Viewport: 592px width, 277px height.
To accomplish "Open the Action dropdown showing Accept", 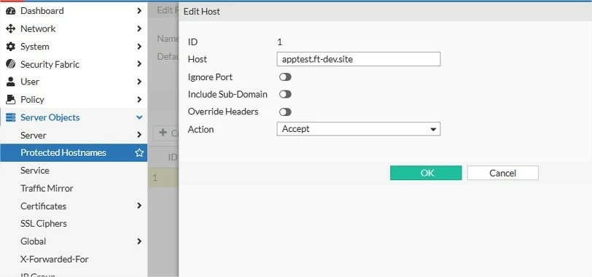I will [358, 129].
